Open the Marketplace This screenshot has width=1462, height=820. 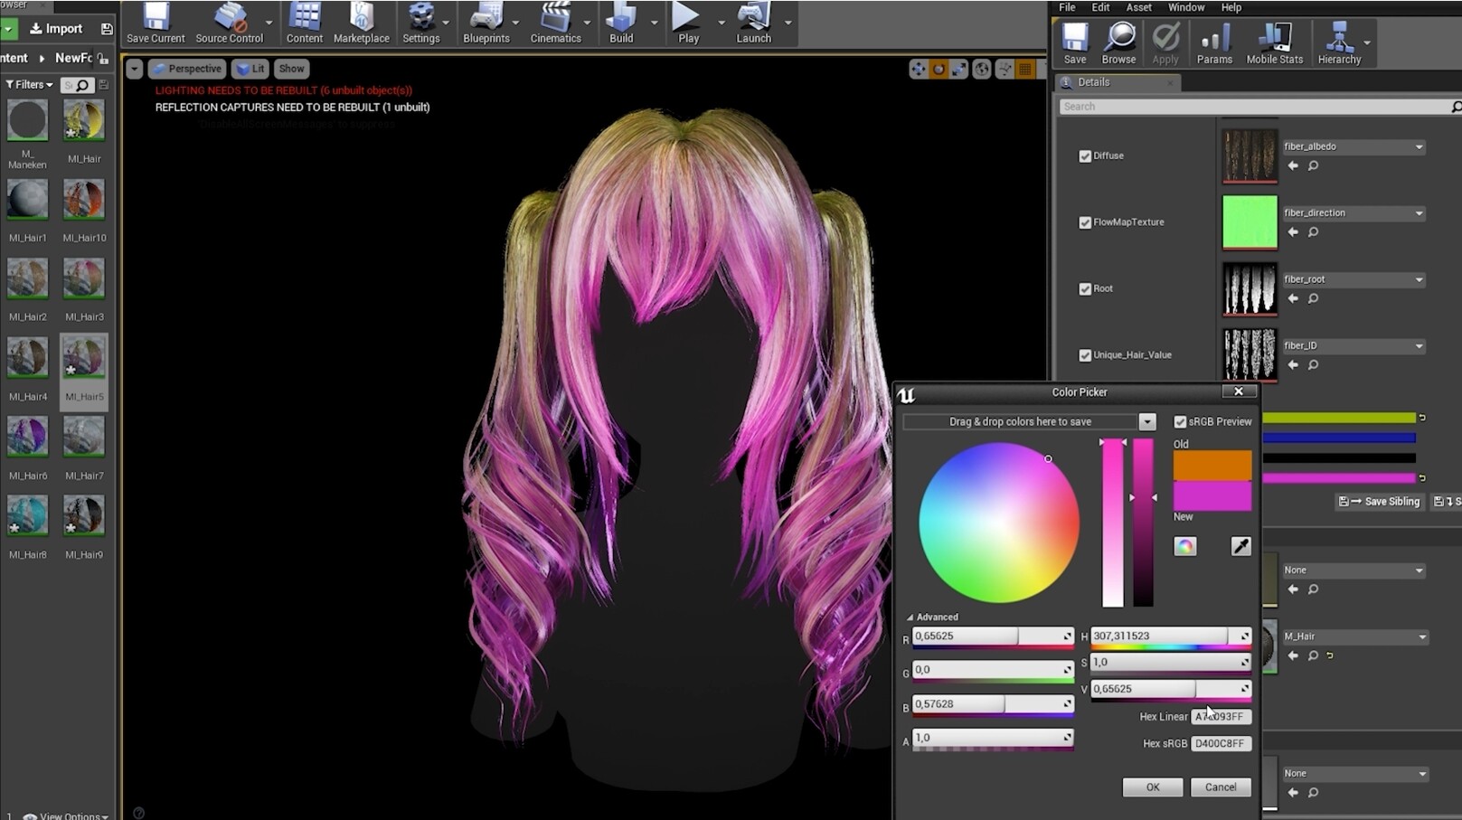(x=361, y=24)
